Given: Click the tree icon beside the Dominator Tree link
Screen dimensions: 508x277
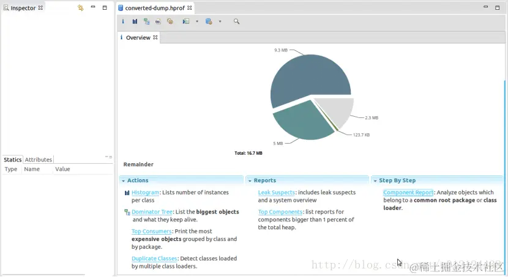Looking at the screenshot, I should click(x=127, y=212).
